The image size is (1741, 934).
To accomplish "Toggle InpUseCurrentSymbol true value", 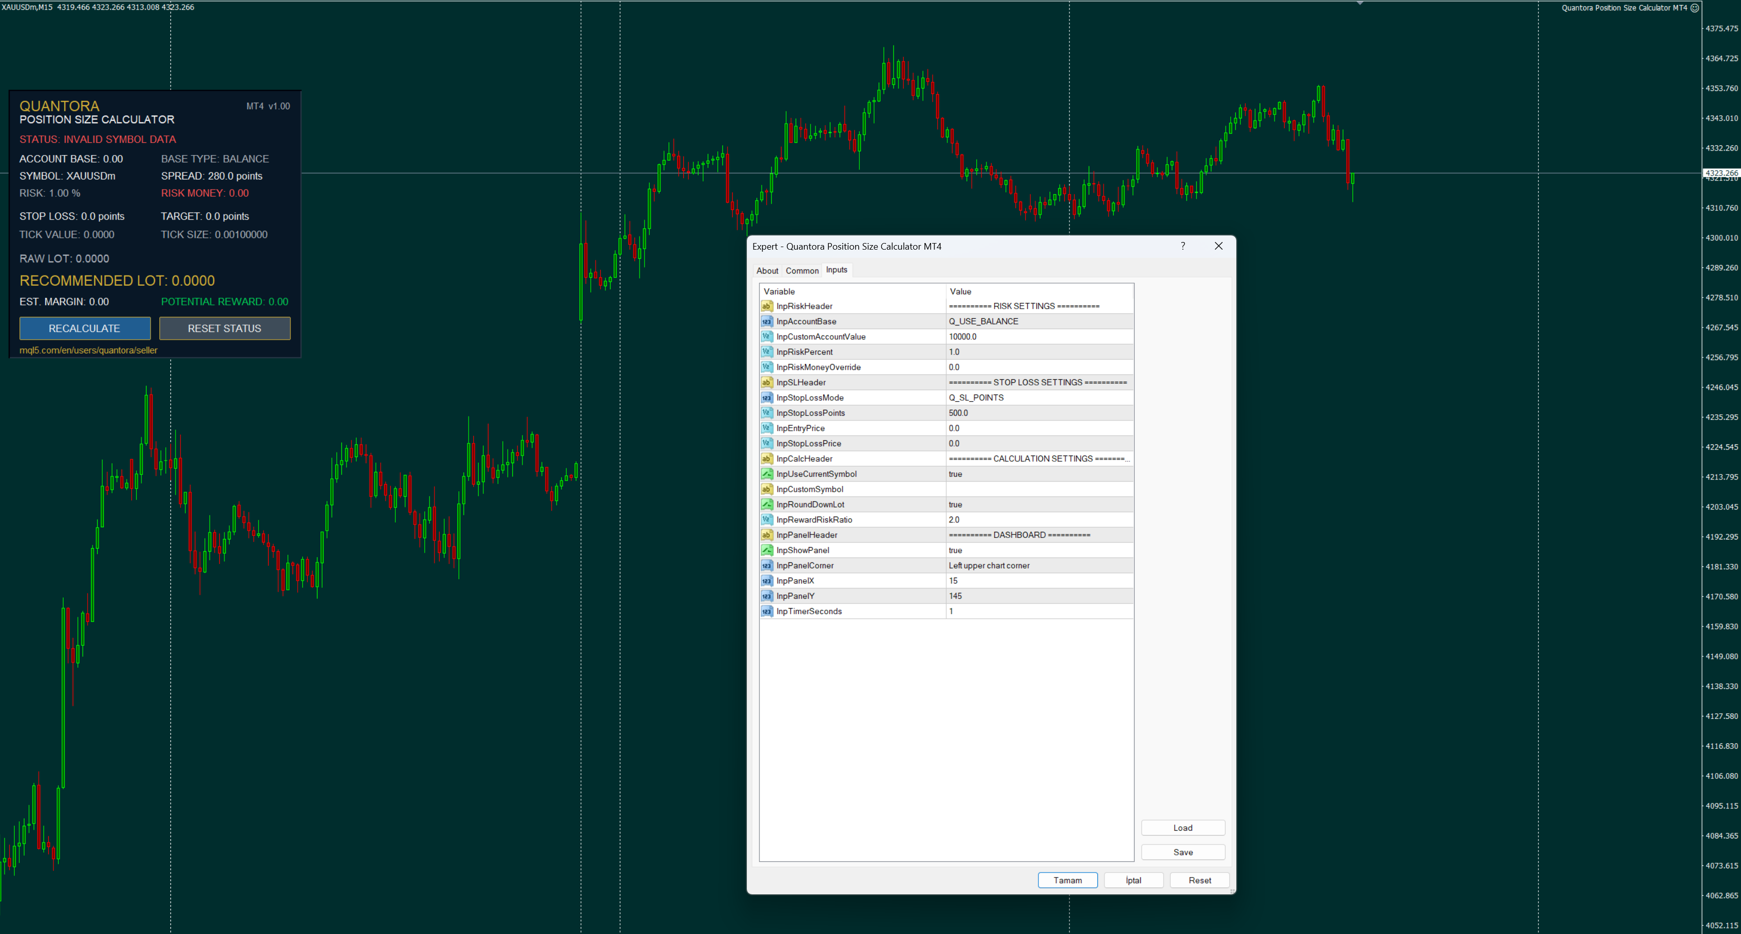I will 1039,474.
